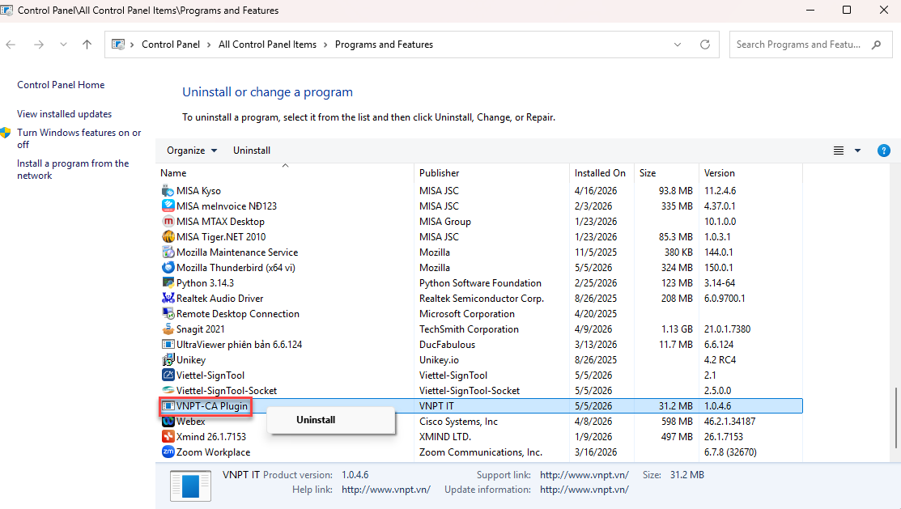The height and width of the screenshot is (509, 901).
Task: Open the address bar history dropdown
Action: tap(678, 45)
